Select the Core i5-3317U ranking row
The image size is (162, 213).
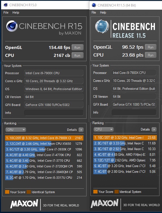point(44,178)
